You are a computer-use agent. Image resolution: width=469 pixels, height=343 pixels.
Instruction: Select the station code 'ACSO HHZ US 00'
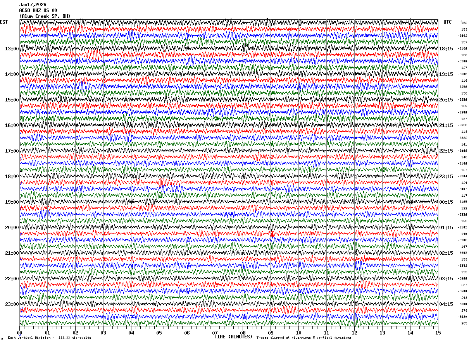tap(38, 10)
